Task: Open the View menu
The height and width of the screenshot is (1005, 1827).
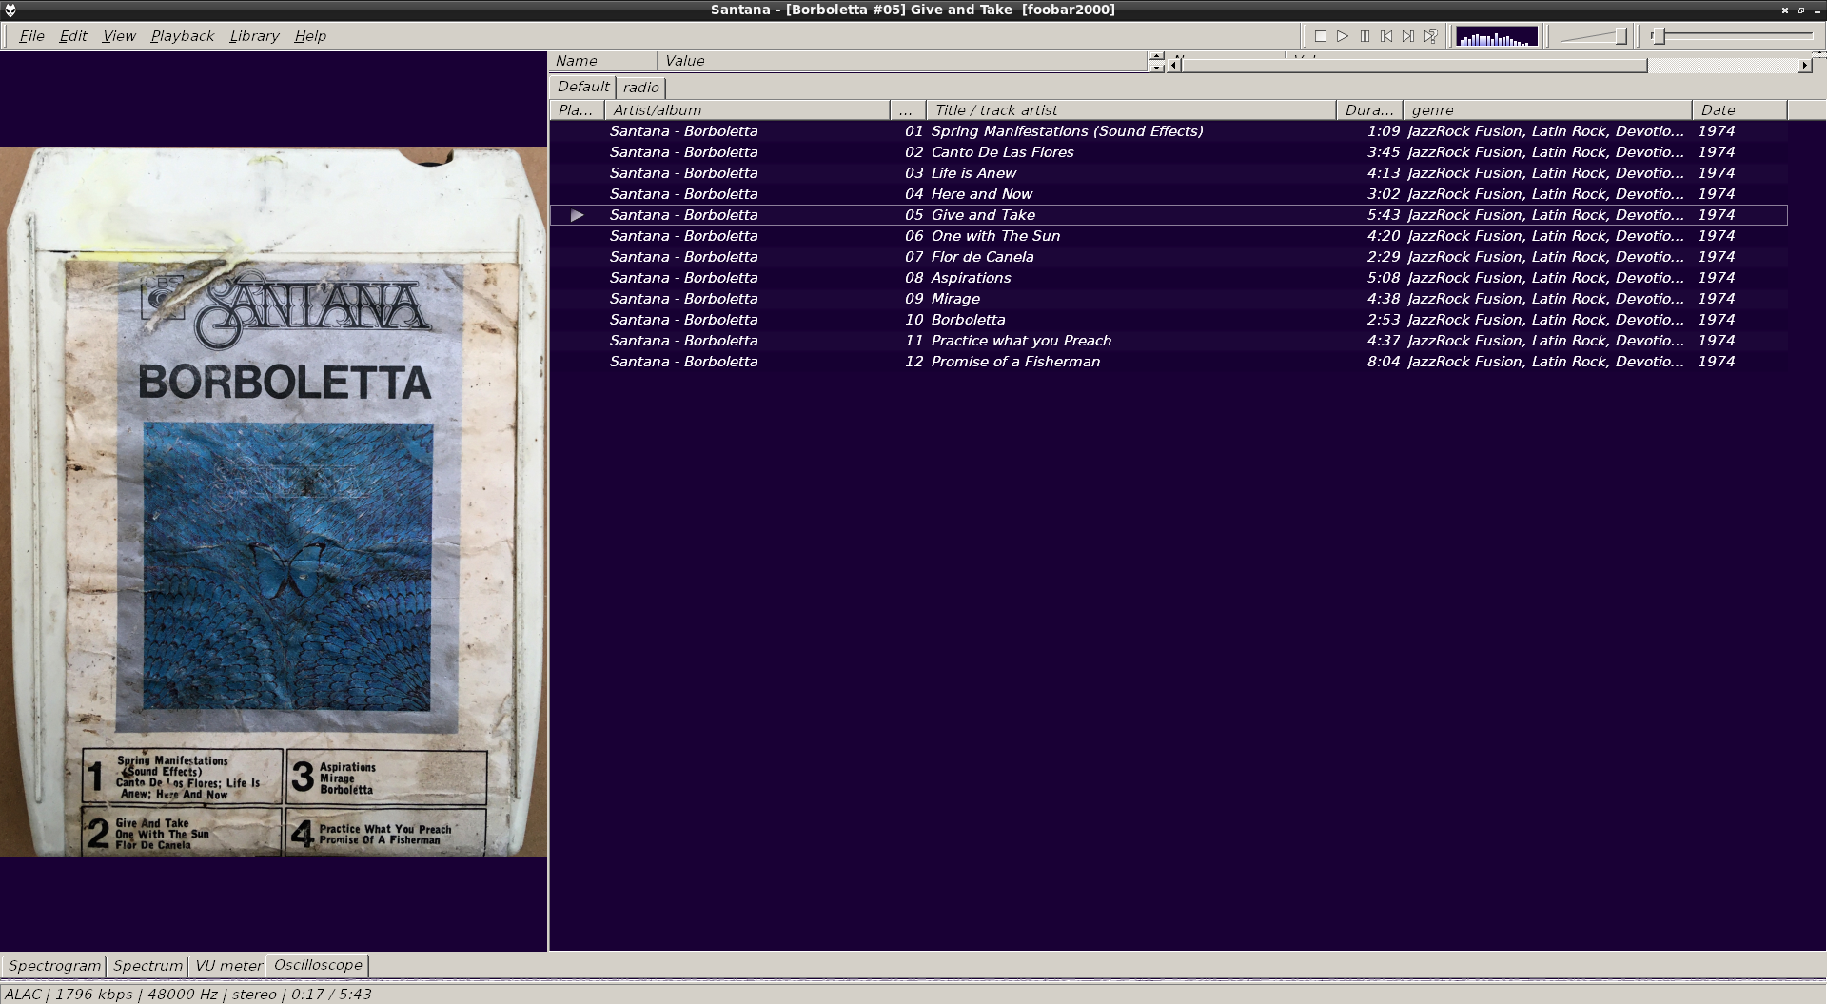Action: click(119, 36)
